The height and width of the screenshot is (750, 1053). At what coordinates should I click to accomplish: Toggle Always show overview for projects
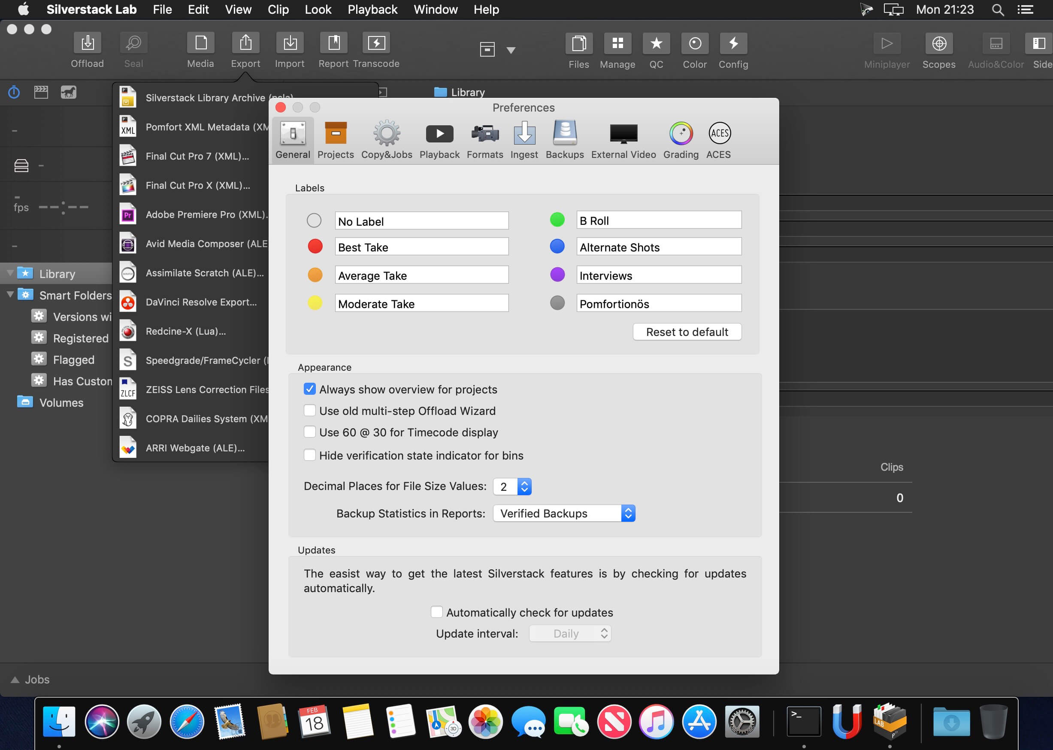tap(309, 389)
